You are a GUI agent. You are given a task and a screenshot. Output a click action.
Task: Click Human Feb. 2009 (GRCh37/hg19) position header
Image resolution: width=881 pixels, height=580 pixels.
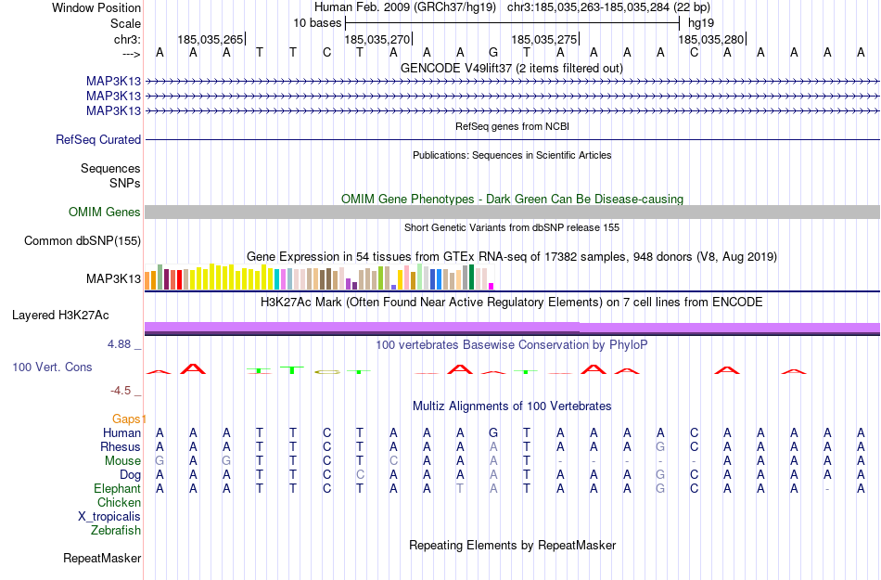(x=405, y=7)
